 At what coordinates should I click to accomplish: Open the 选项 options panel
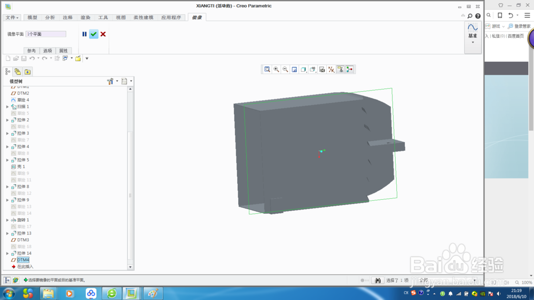click(48, 51)
